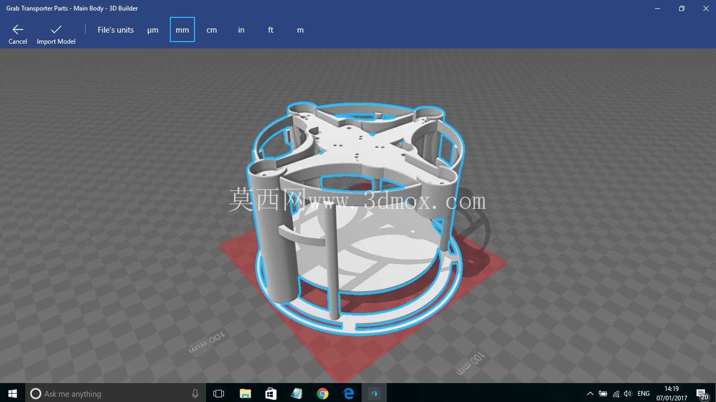The image size is (716, 402).
Task: Open the Wi-Fi network flyout
Action: (616, 394)
